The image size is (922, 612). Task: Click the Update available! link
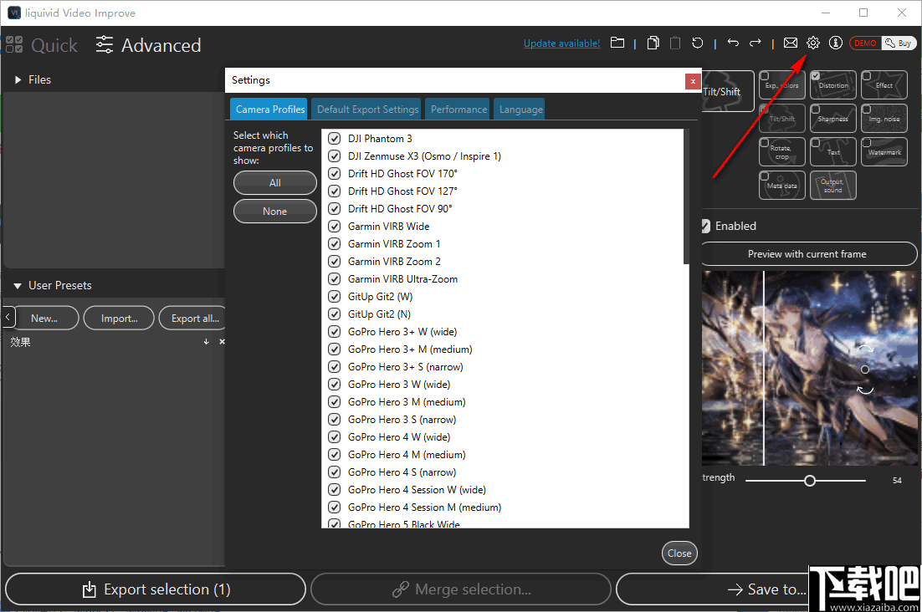pyautogui.click(x=561, y=43)
